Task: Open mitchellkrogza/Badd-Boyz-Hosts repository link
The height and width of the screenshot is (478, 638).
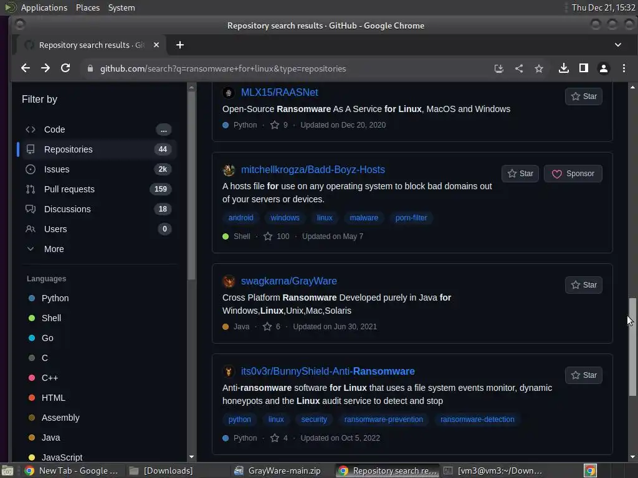Action: (313, 169)
